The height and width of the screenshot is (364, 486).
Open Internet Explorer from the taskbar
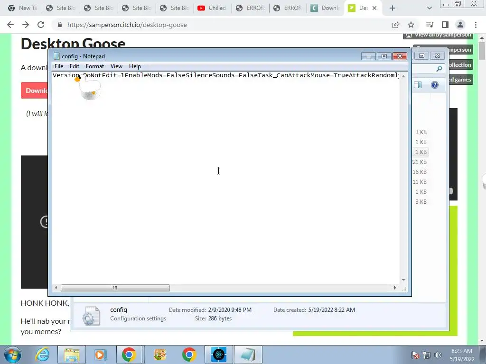pyautogui.click(x=42, y=355)
